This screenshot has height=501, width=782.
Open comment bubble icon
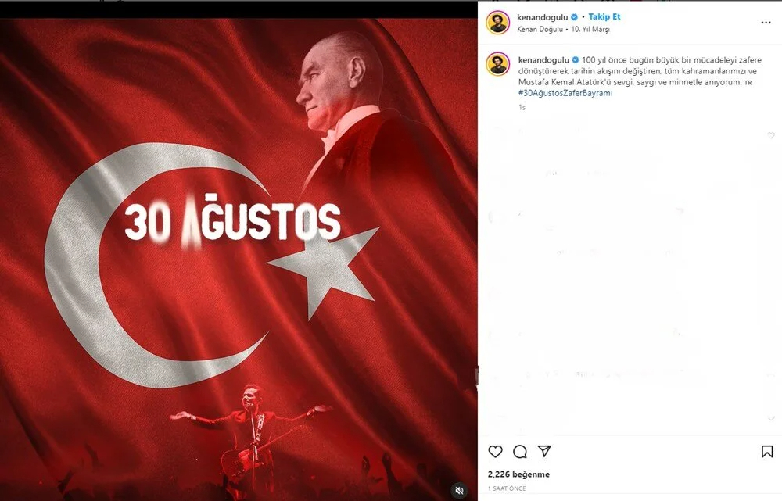pos(520,452)
